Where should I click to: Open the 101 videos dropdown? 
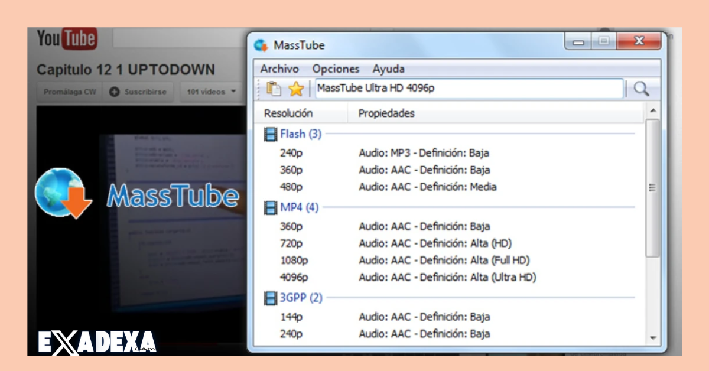click(x=212, y=92)
